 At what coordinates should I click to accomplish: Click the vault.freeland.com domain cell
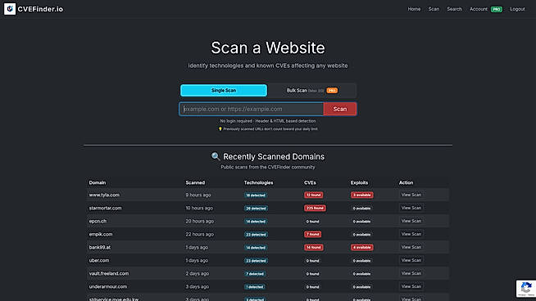[x=109, y=273]
